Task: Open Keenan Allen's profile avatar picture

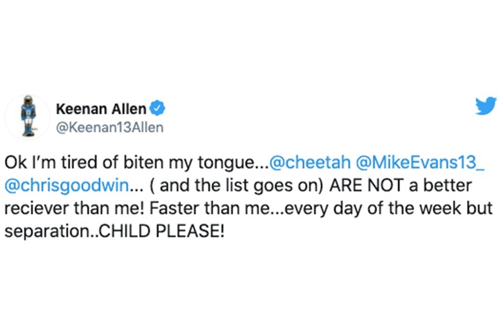Action: (28, 117)
